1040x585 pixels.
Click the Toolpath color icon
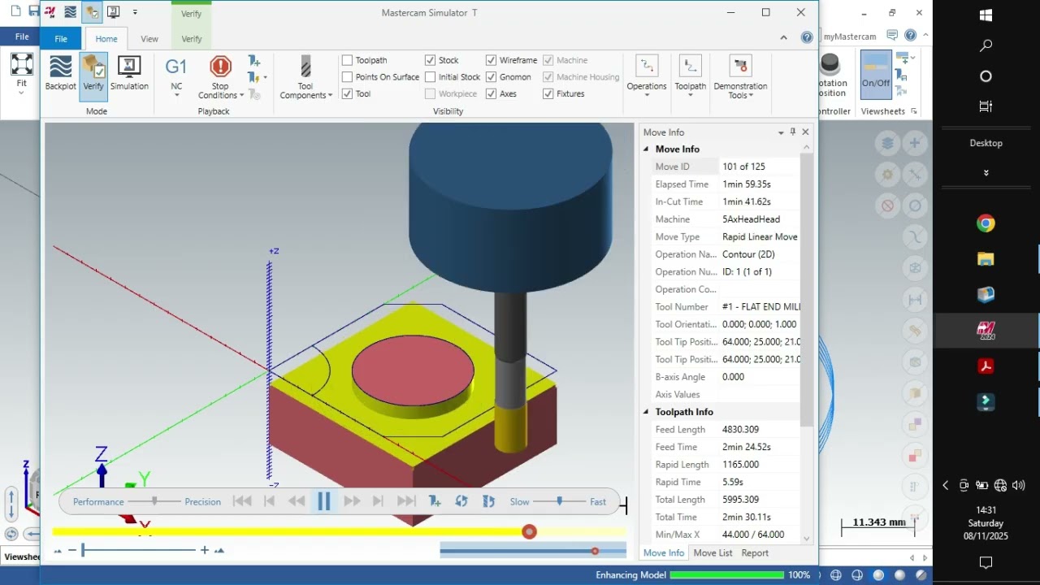690,66
